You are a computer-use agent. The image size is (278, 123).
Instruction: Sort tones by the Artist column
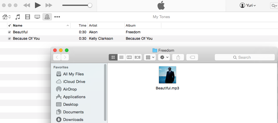click(93, 25)
